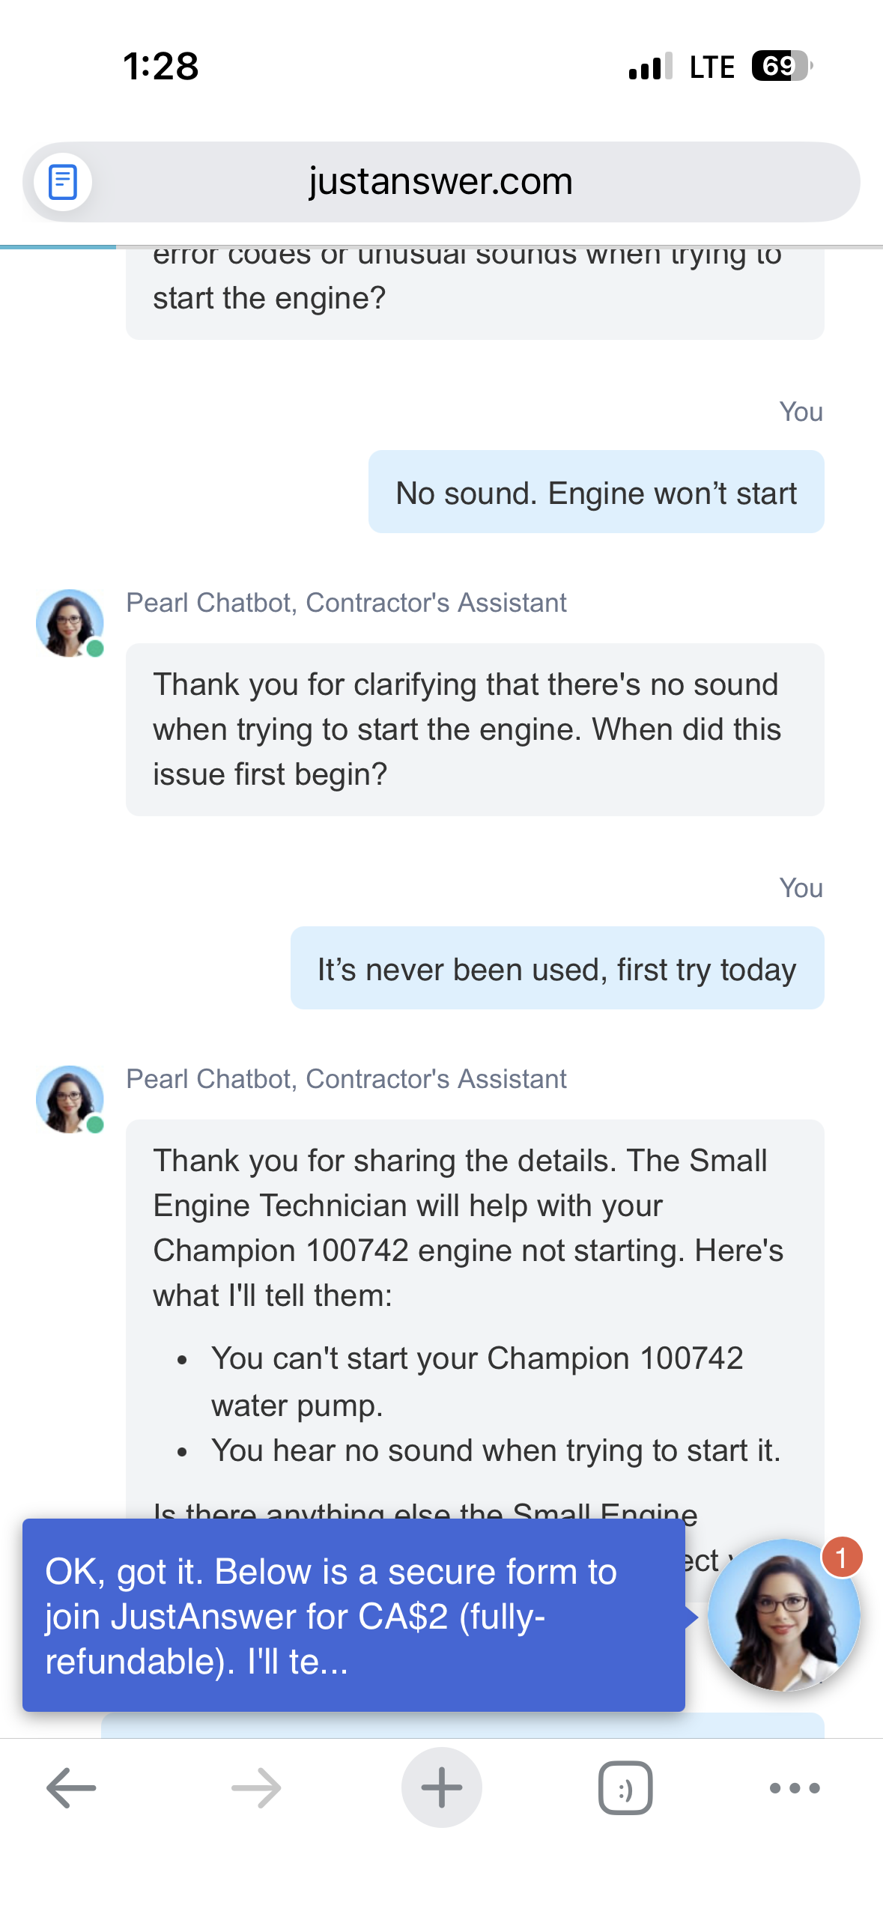Tap Pearl avatar beside first-begin question

[x=70, y=623]
